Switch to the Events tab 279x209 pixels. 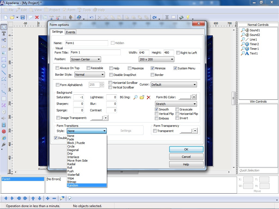[71, 32]
